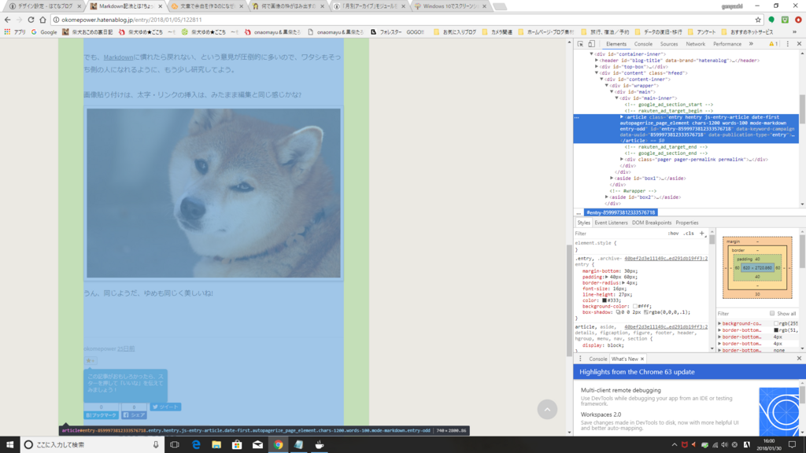Open the DevTools three-dot customize menu
806x453 pixels.
click(x=787, y=44)
